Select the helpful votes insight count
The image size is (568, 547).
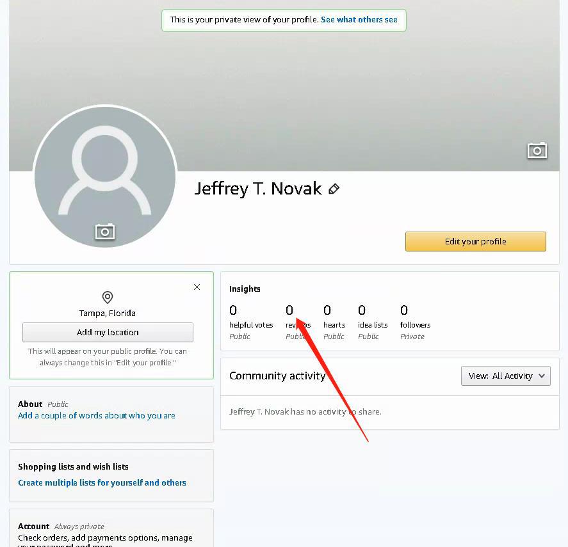pos(233,310)
